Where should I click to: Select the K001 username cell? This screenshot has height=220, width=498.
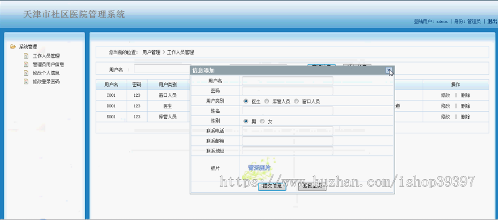tap(111, 117)
